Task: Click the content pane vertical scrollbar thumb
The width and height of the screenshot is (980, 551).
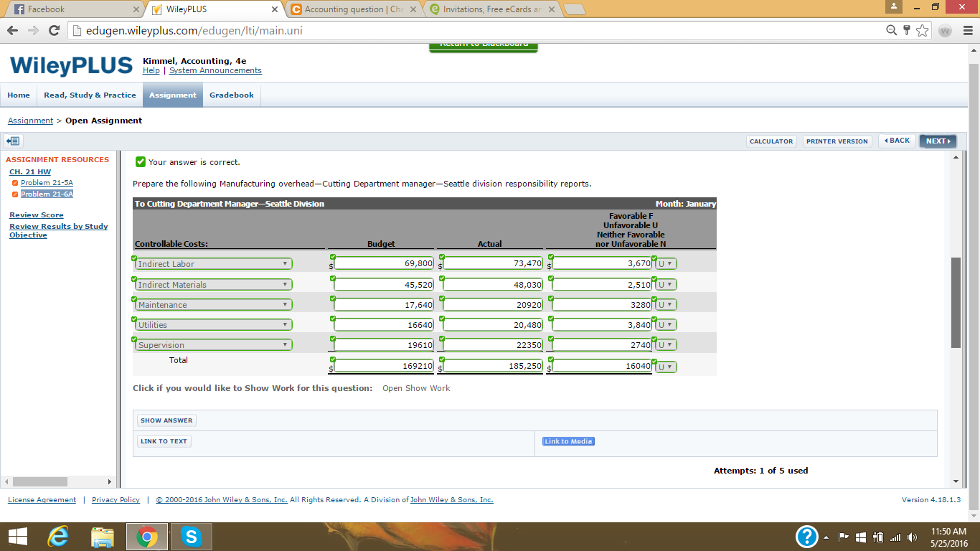Action: 956,302
